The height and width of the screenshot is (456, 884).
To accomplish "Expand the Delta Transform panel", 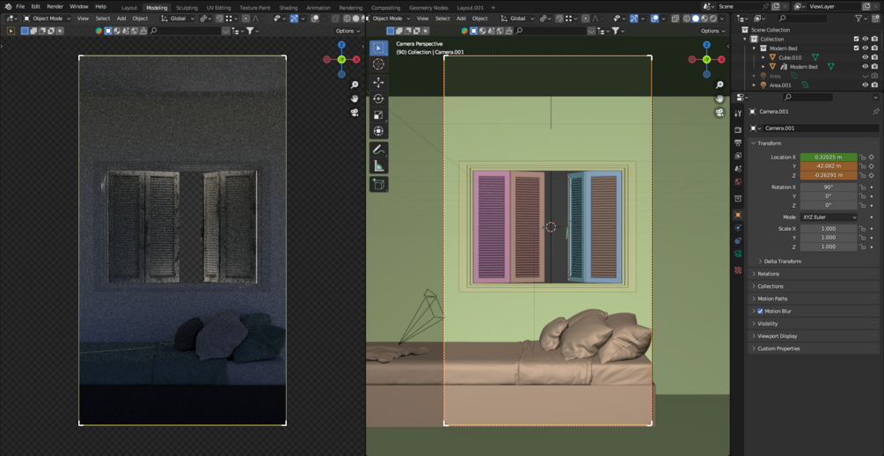I will [x=783, y=261].
